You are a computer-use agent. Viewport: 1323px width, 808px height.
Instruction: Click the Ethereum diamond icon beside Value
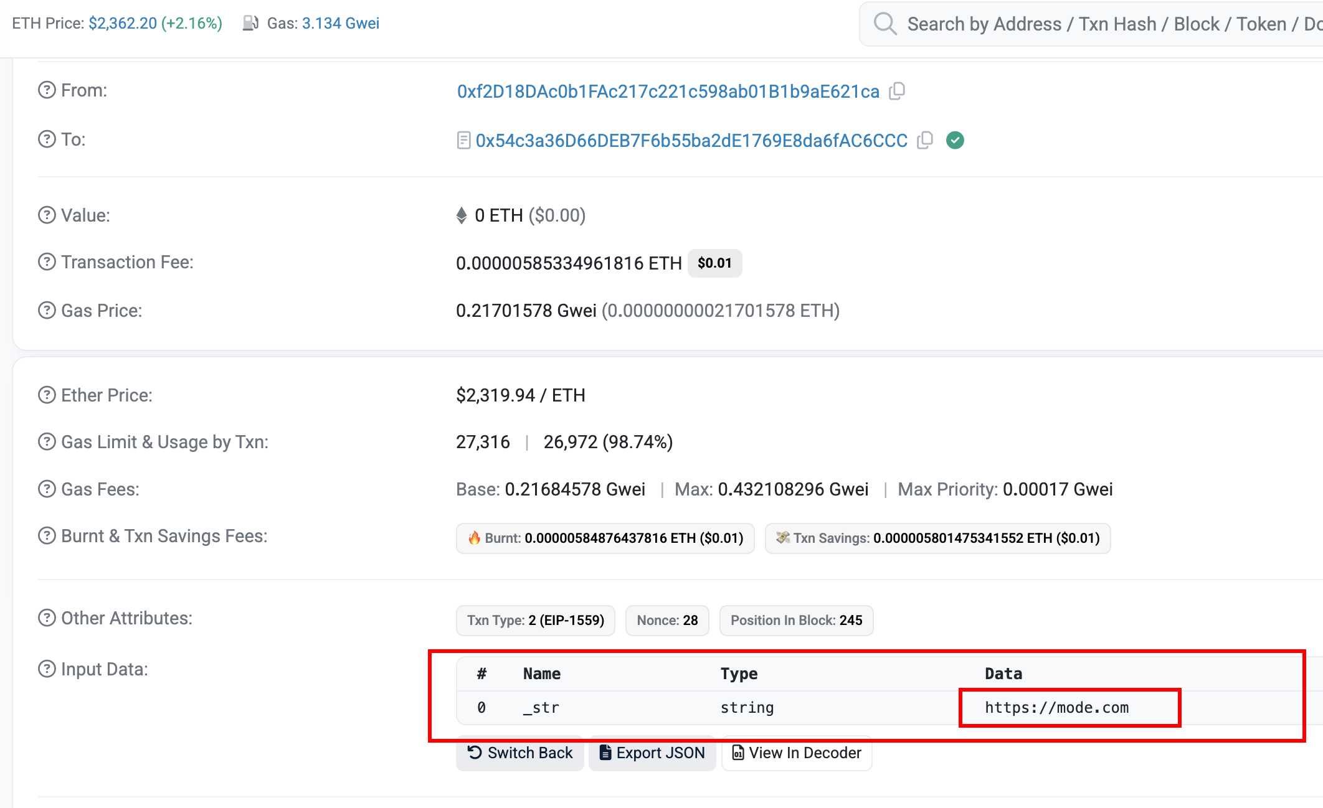pos(462,215)
